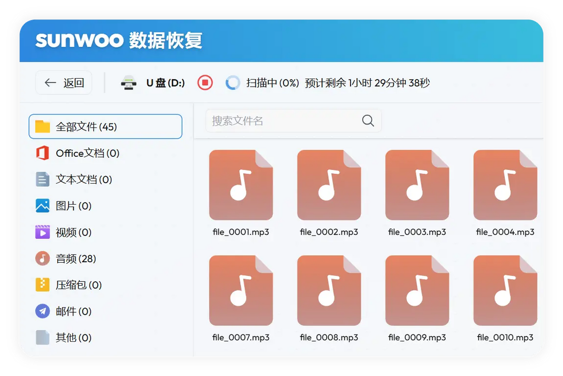Click the U盘(D:) drive icon
563x376 pixels.
(130, 82)
